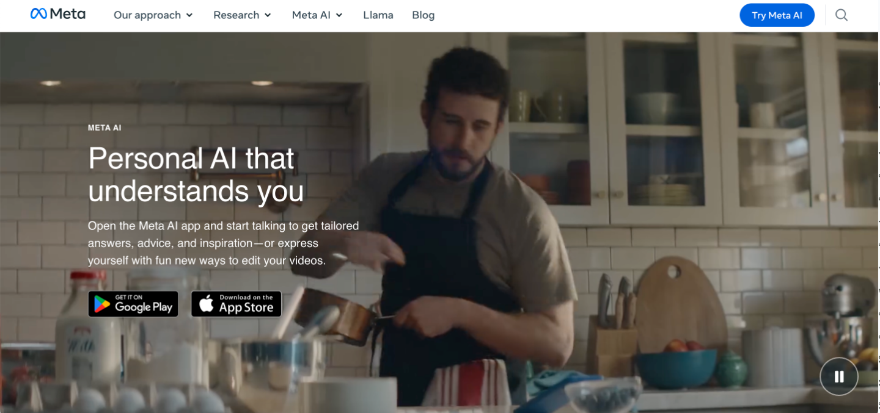Click the Download on the App Store badge
Screen dimensions: 880x413
237,304
